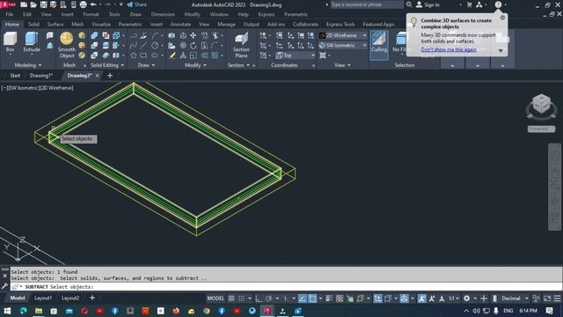Click the Autodesk App Store cart icon
The image size is (563, 317).
tap(469, 4)
